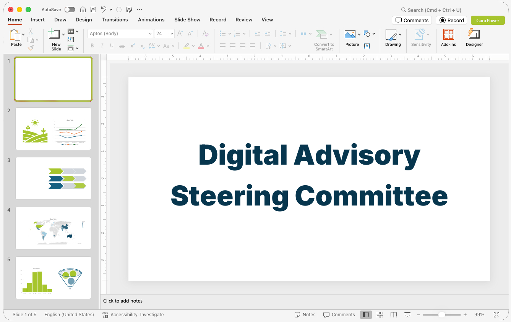This screenshot has height=322, width=511.
Task: Toggle Justify text alignment
Action: click(x=252, y=46)
